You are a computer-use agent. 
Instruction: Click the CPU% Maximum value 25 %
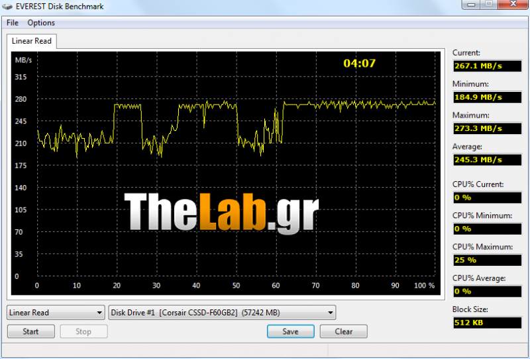point(487,260)
